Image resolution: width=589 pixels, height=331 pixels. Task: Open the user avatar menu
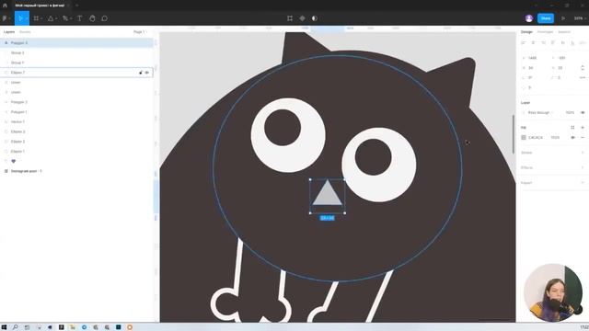(529, 18)
